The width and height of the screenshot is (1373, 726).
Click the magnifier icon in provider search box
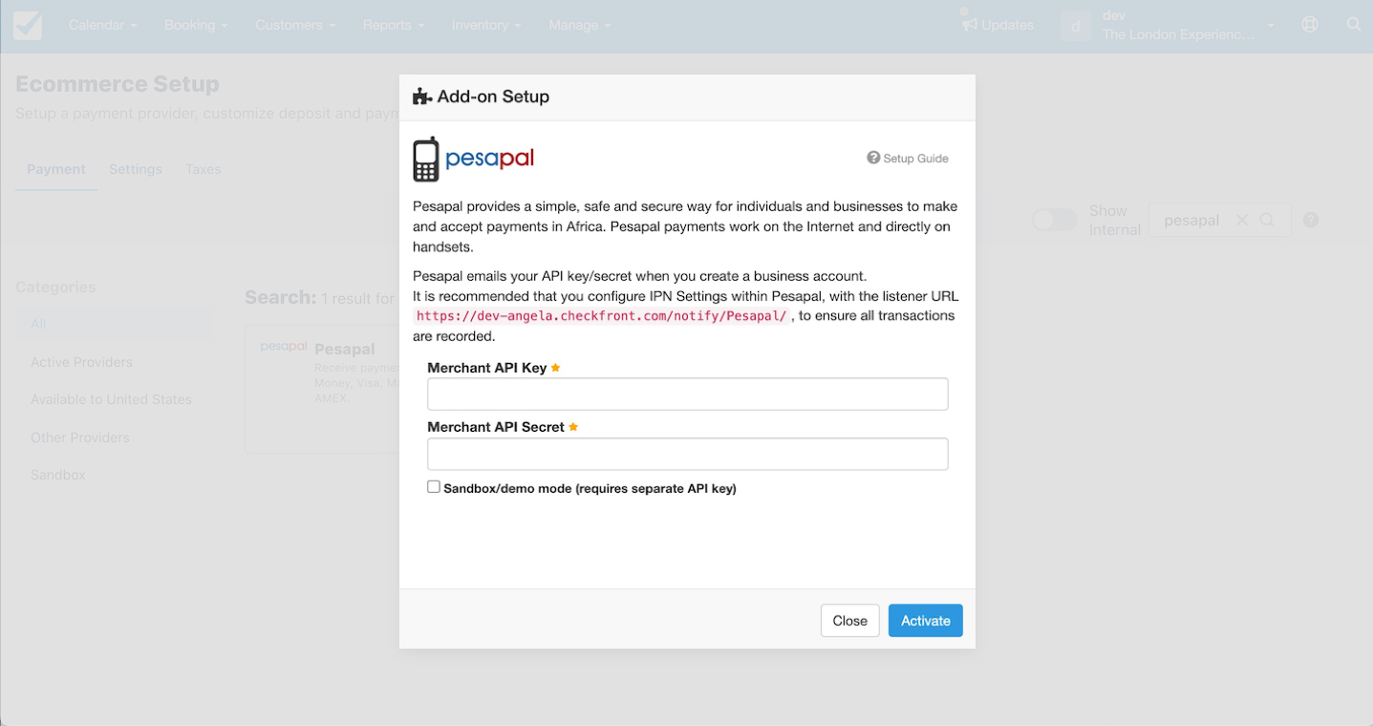click(1267, 220)
